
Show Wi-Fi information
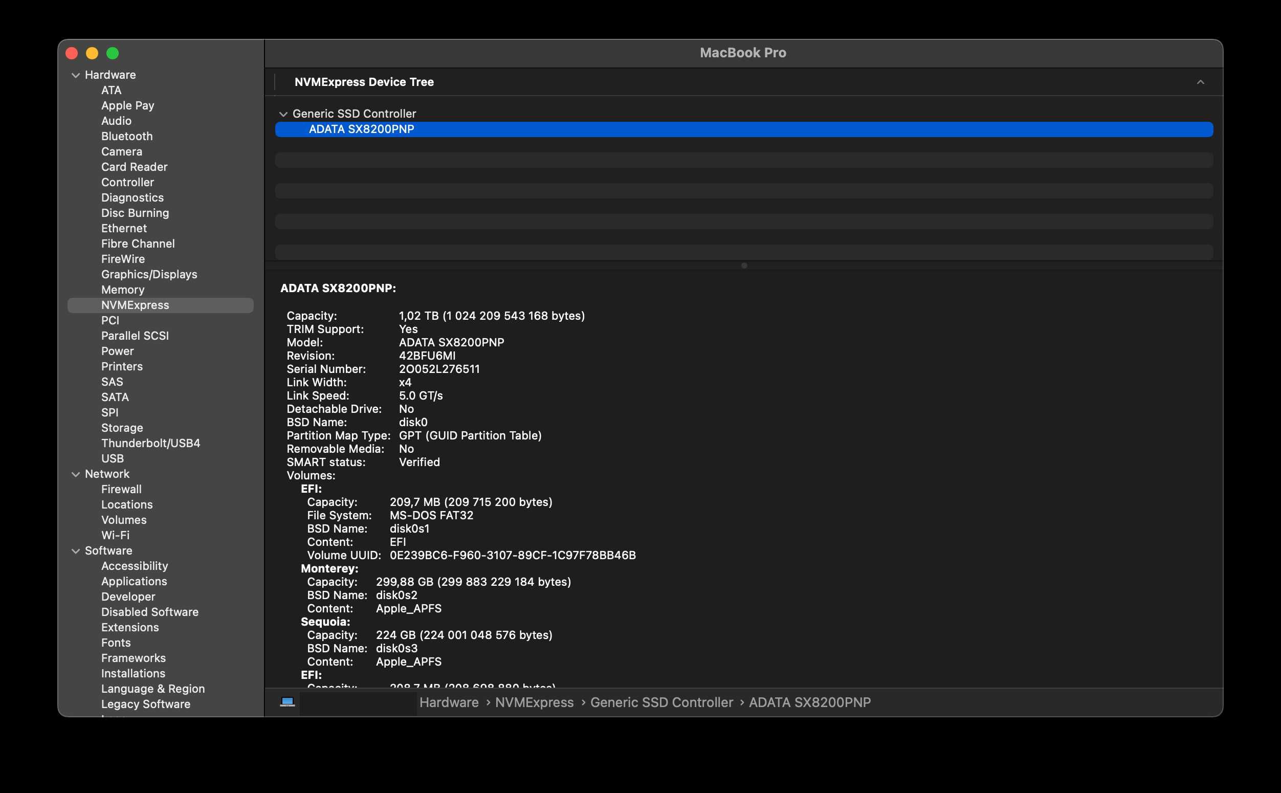click(x=115, y=535)
